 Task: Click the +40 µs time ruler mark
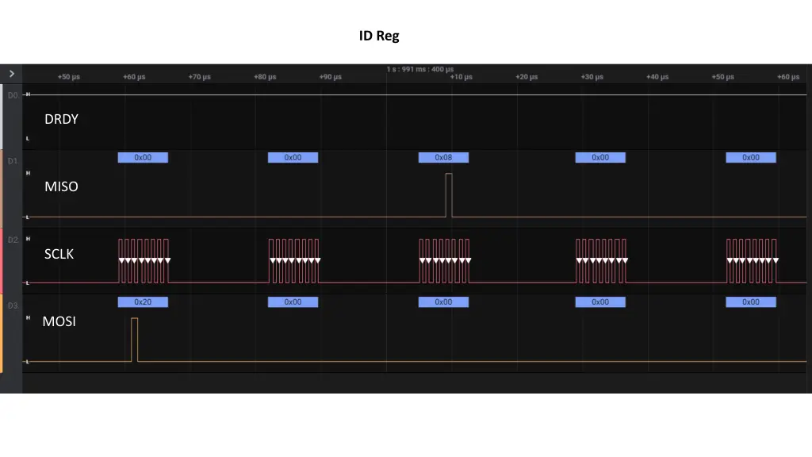point(657,77)
